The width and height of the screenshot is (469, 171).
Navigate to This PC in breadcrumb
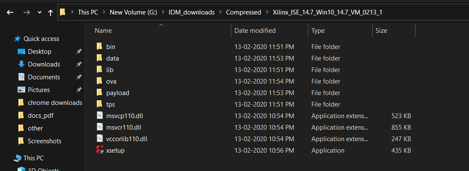(x=88, y=12)
